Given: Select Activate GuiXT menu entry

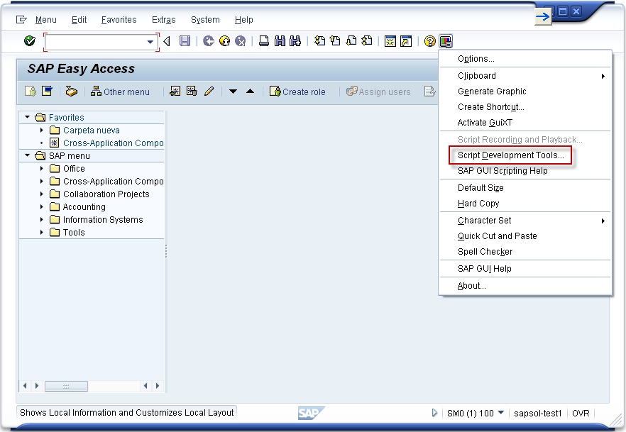Looking at the screenshot, I should [x=525, y=123].
